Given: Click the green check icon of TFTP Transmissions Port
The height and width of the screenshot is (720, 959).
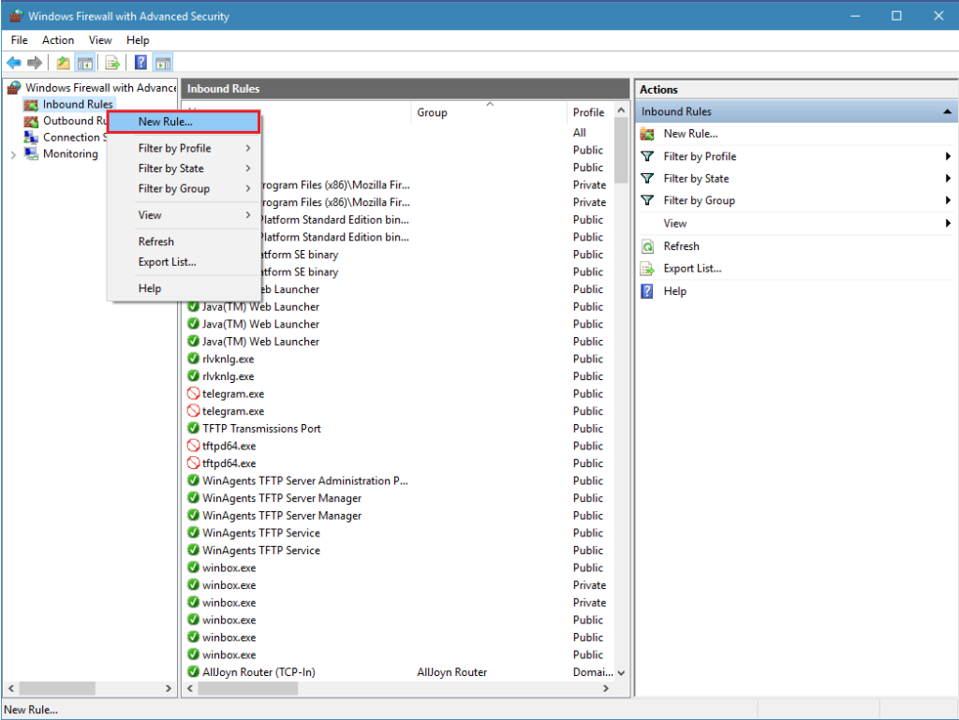Looking at the screenshot, I should (x=193, y=428).
